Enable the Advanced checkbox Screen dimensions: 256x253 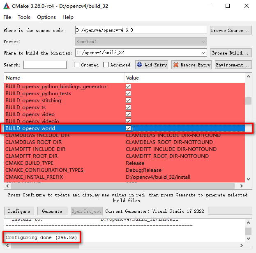[106, 65]
